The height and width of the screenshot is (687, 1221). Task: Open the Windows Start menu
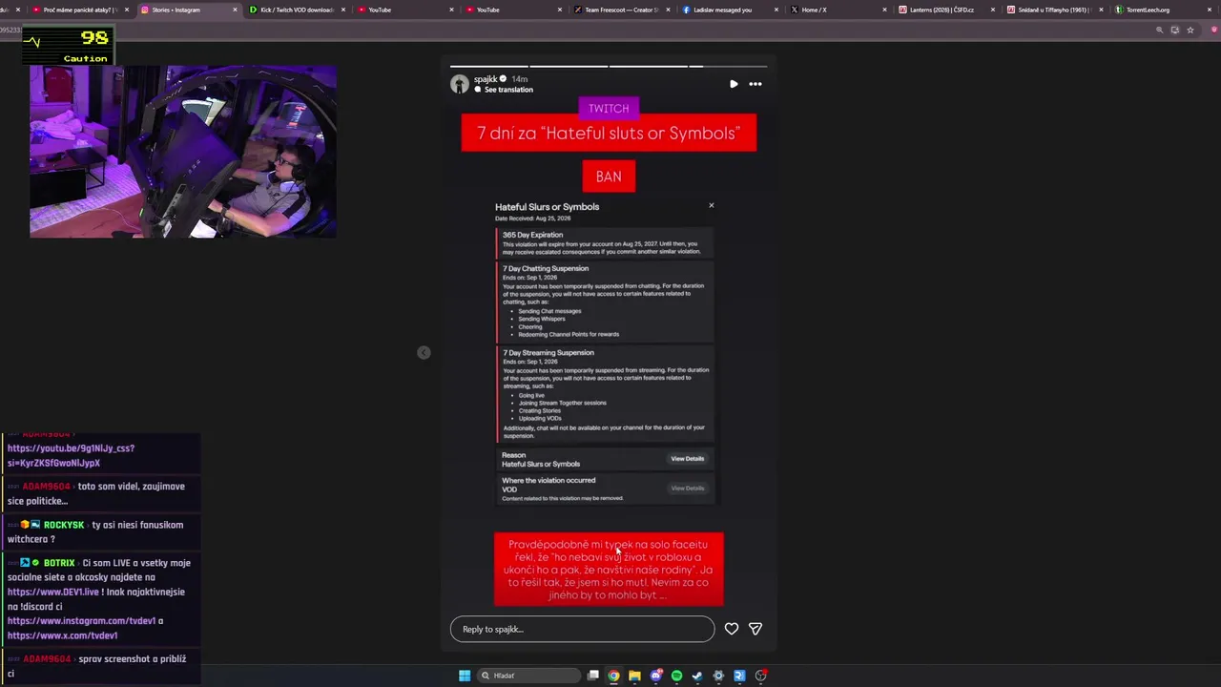pyautogui.click(x=465, y=676)
